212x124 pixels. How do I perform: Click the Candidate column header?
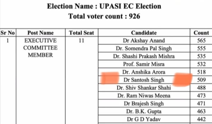click(x=144, y=33)
